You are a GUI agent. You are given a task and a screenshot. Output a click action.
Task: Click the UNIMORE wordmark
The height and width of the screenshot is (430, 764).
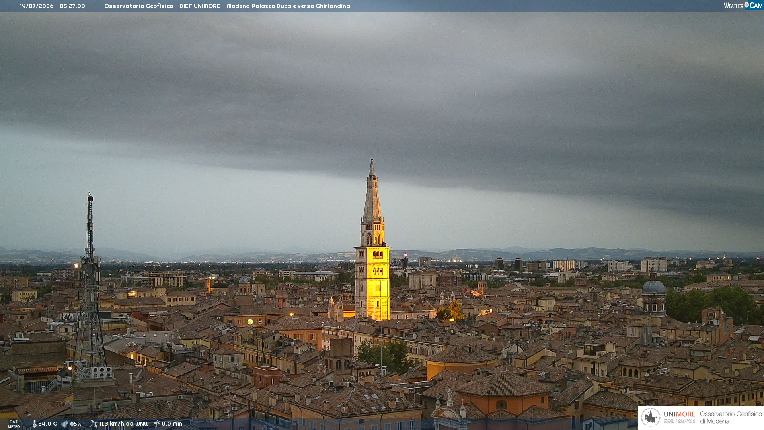click(x=679, y=414)
